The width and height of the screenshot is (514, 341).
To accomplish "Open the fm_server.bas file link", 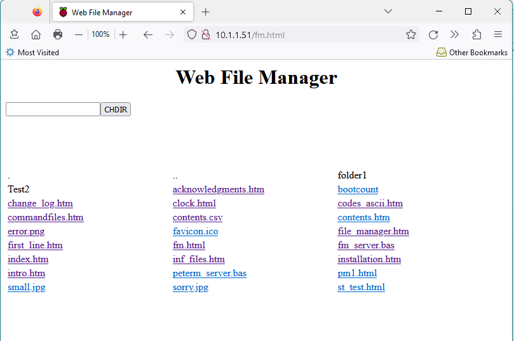I will point(366,245).
